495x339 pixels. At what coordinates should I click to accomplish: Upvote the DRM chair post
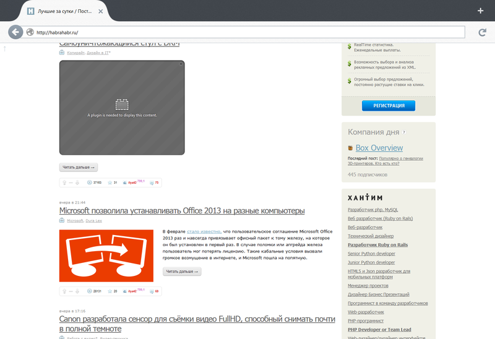click(64, 182)
